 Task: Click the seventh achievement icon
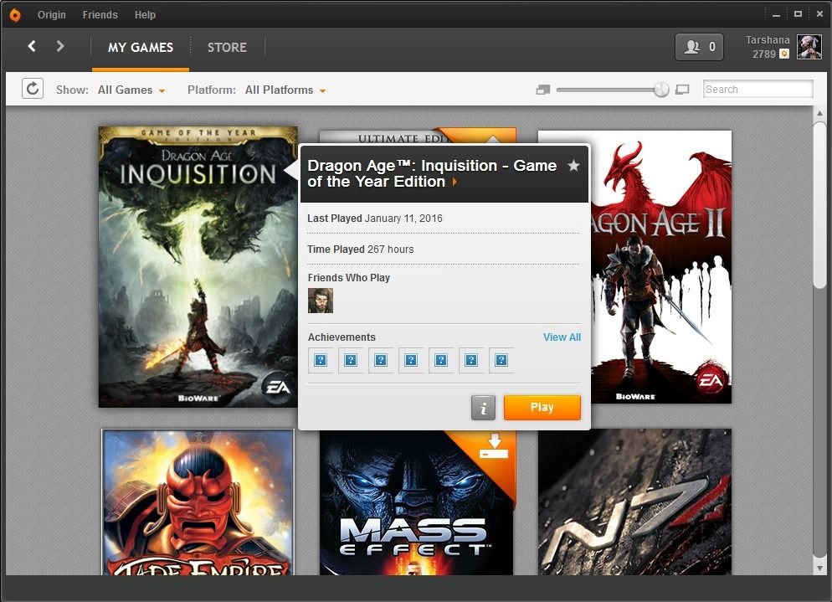click(x=501, y=361)
